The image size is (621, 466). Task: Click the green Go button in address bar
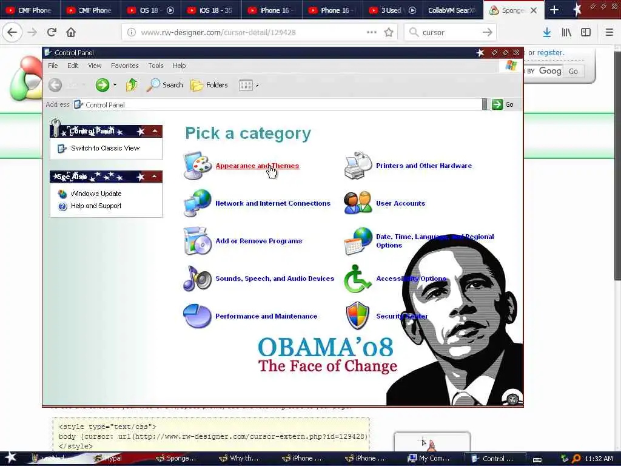(x=503, y=104)
